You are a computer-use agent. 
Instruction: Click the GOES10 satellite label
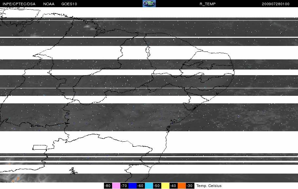pos(69,4)
